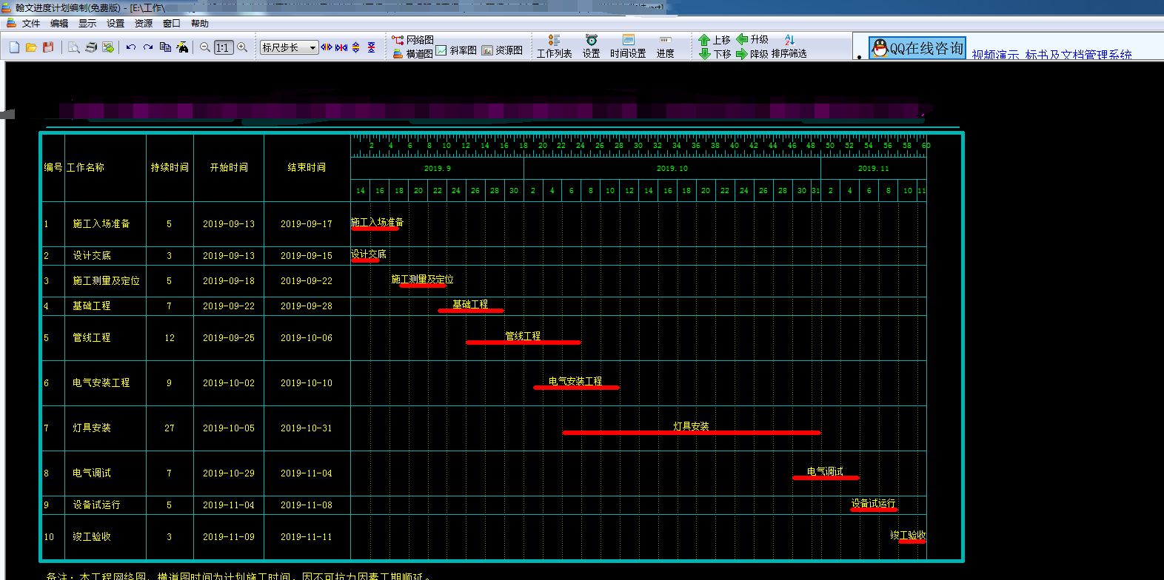
Task: Click 下移 to move the task down
Action: pos(715,54)
